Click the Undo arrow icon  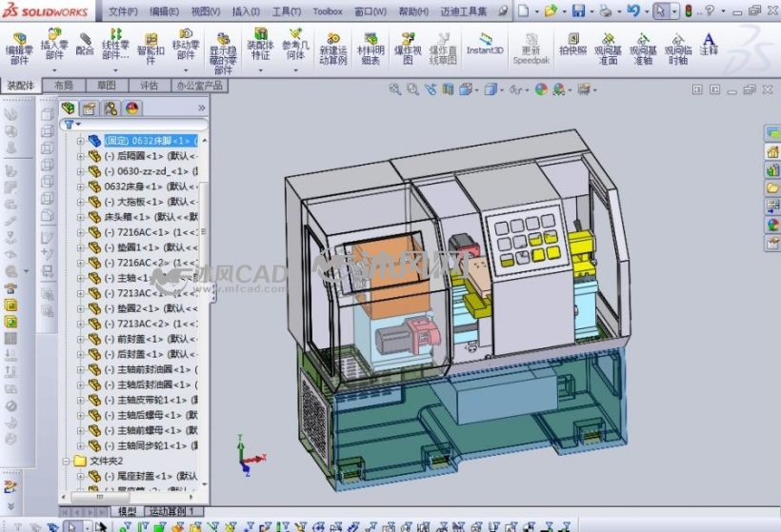(633, 10)
